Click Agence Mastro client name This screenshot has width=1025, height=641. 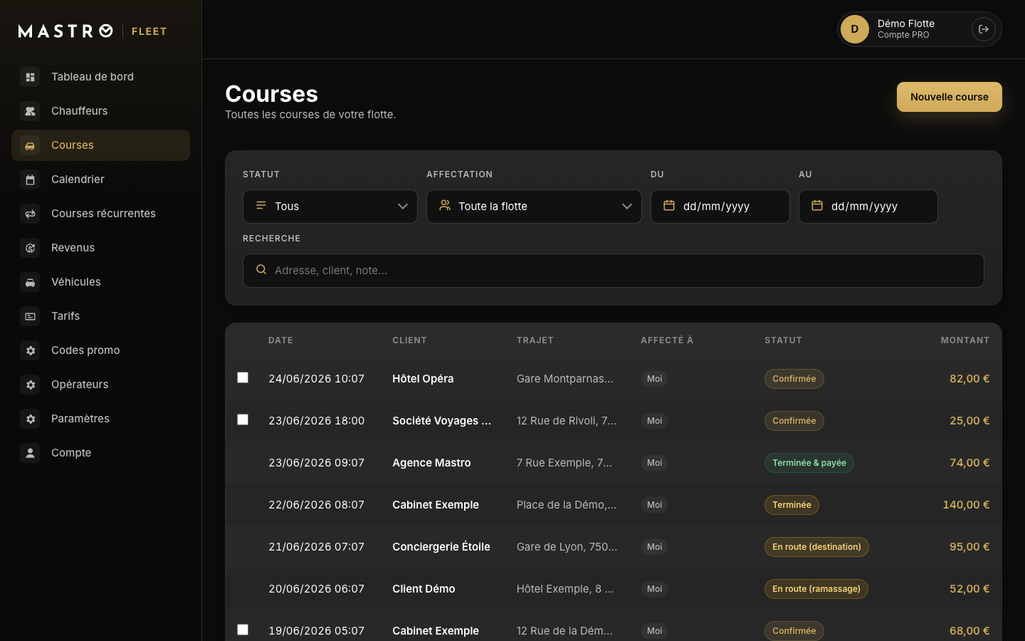pos(431,463)
